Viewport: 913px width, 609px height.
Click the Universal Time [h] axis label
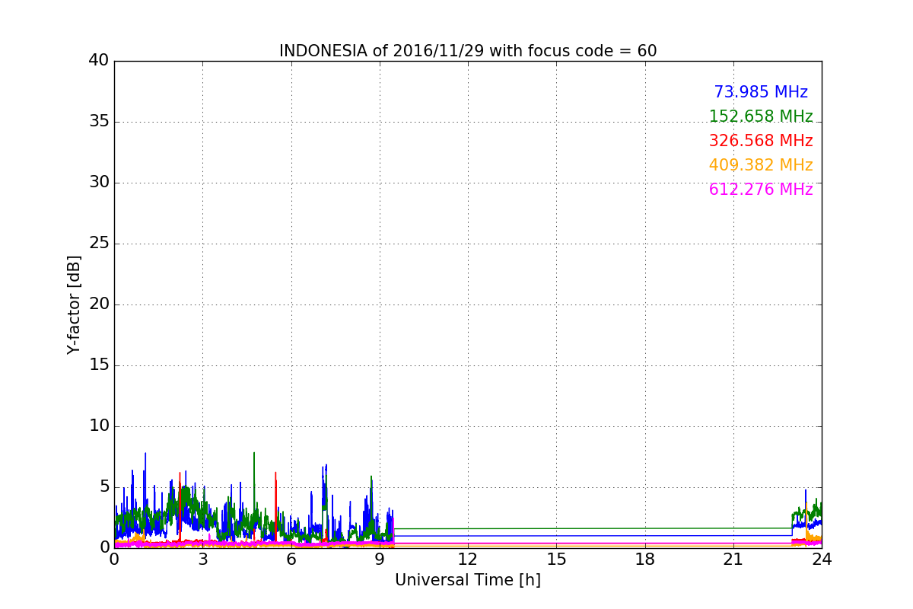(468, 580)
